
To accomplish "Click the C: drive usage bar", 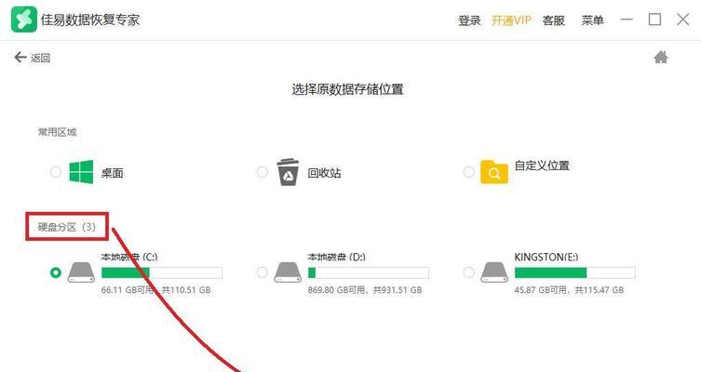I will pyautogui.click(x=162, y=272).
